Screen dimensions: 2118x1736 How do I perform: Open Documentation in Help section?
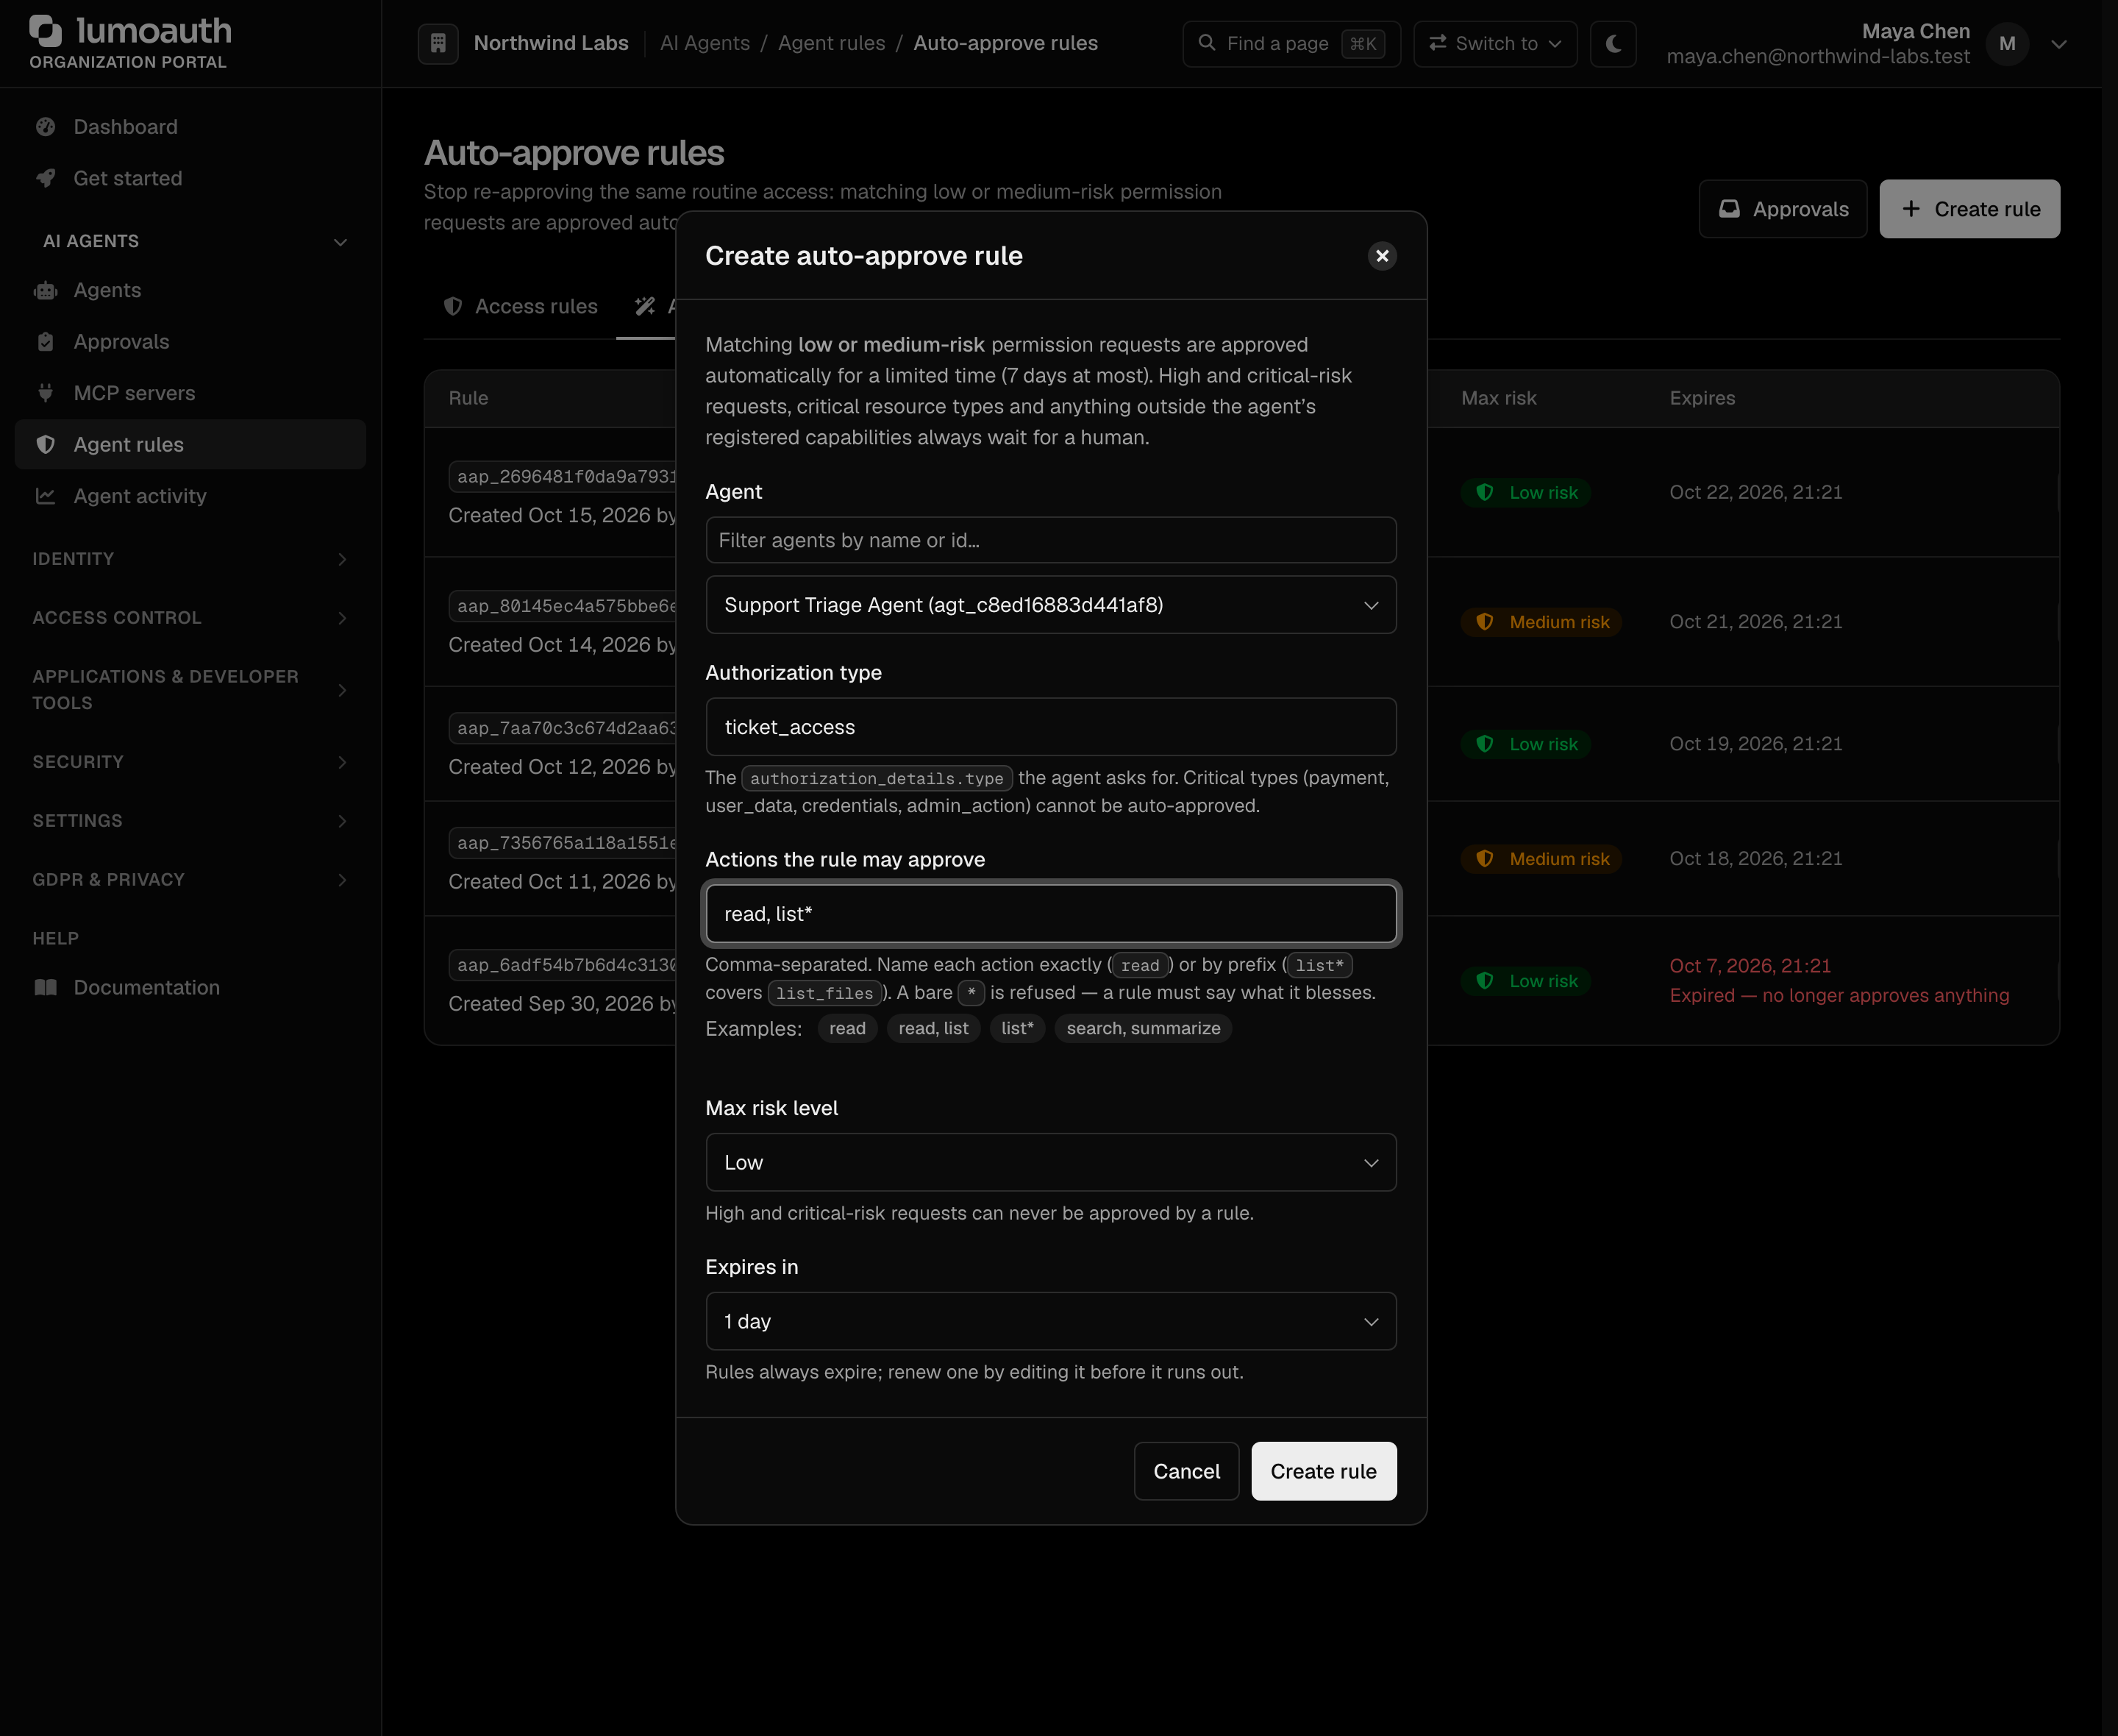[x=190, y=987]
